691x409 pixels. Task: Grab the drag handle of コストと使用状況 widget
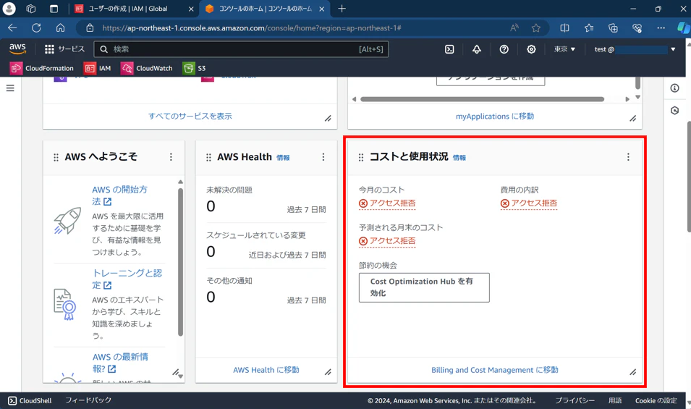point(361,157)
